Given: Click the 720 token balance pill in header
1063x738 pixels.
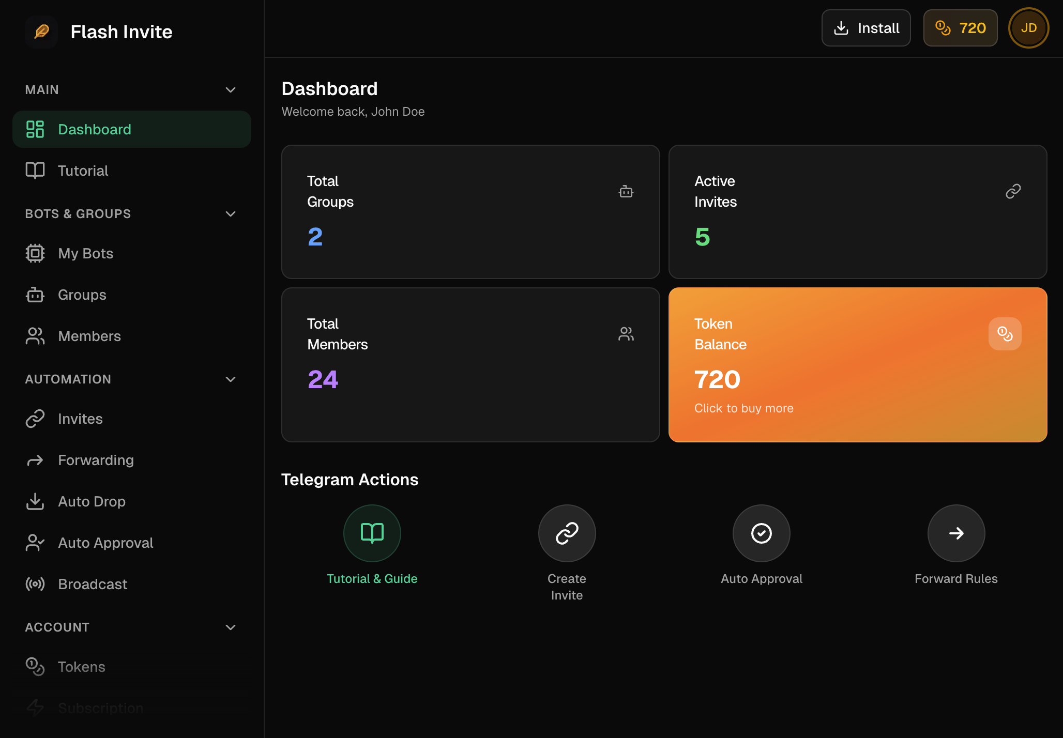Looking at the screenshot, I should (960, 28).
